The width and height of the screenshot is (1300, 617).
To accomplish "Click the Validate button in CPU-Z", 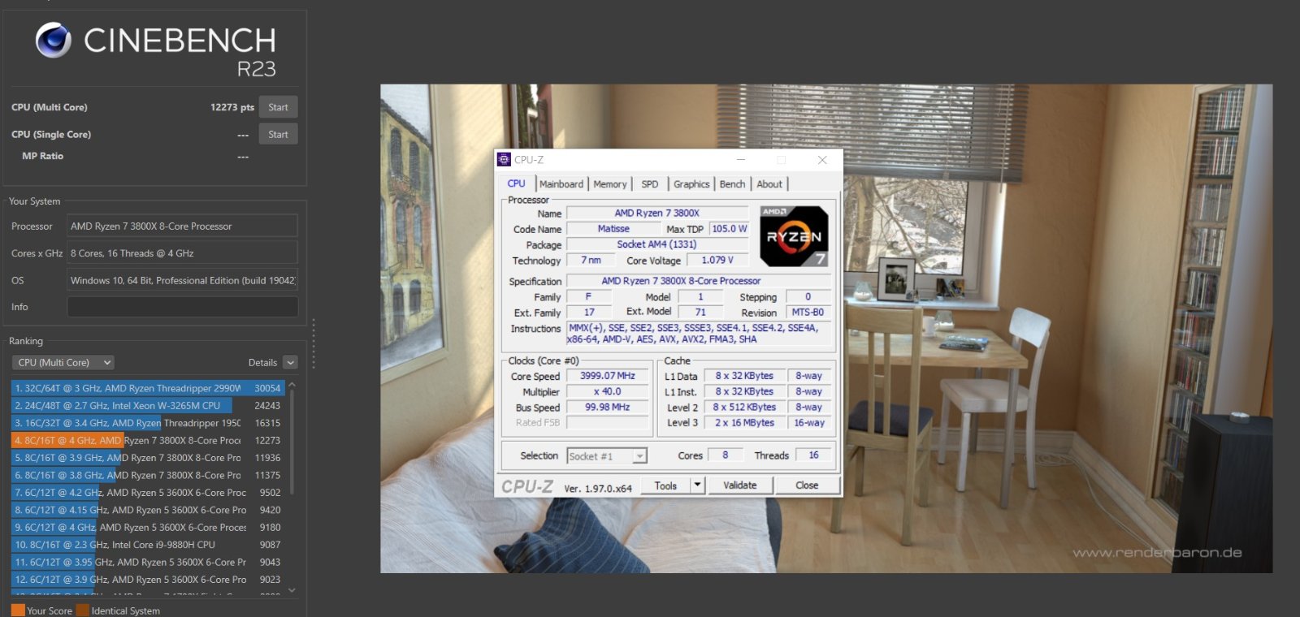I will [x=739, y=485].
